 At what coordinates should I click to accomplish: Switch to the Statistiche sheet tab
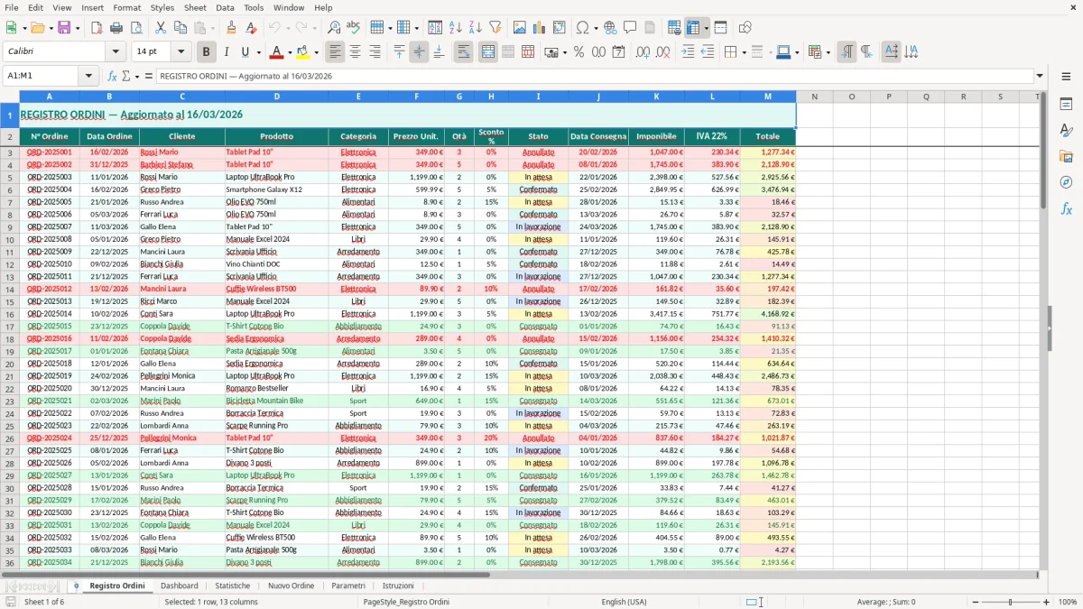(232, 586)
